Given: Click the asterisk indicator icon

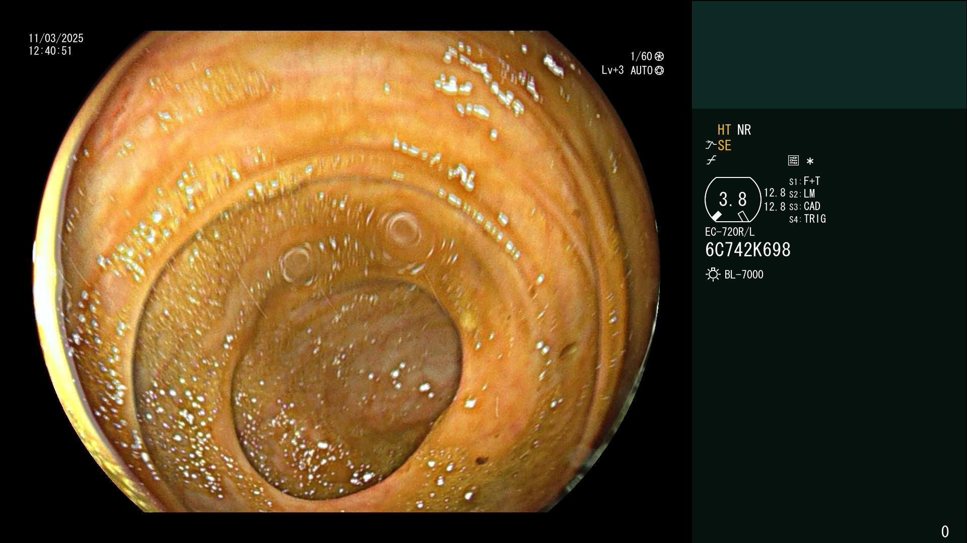Looking at the screenshot, I should 810,161.
